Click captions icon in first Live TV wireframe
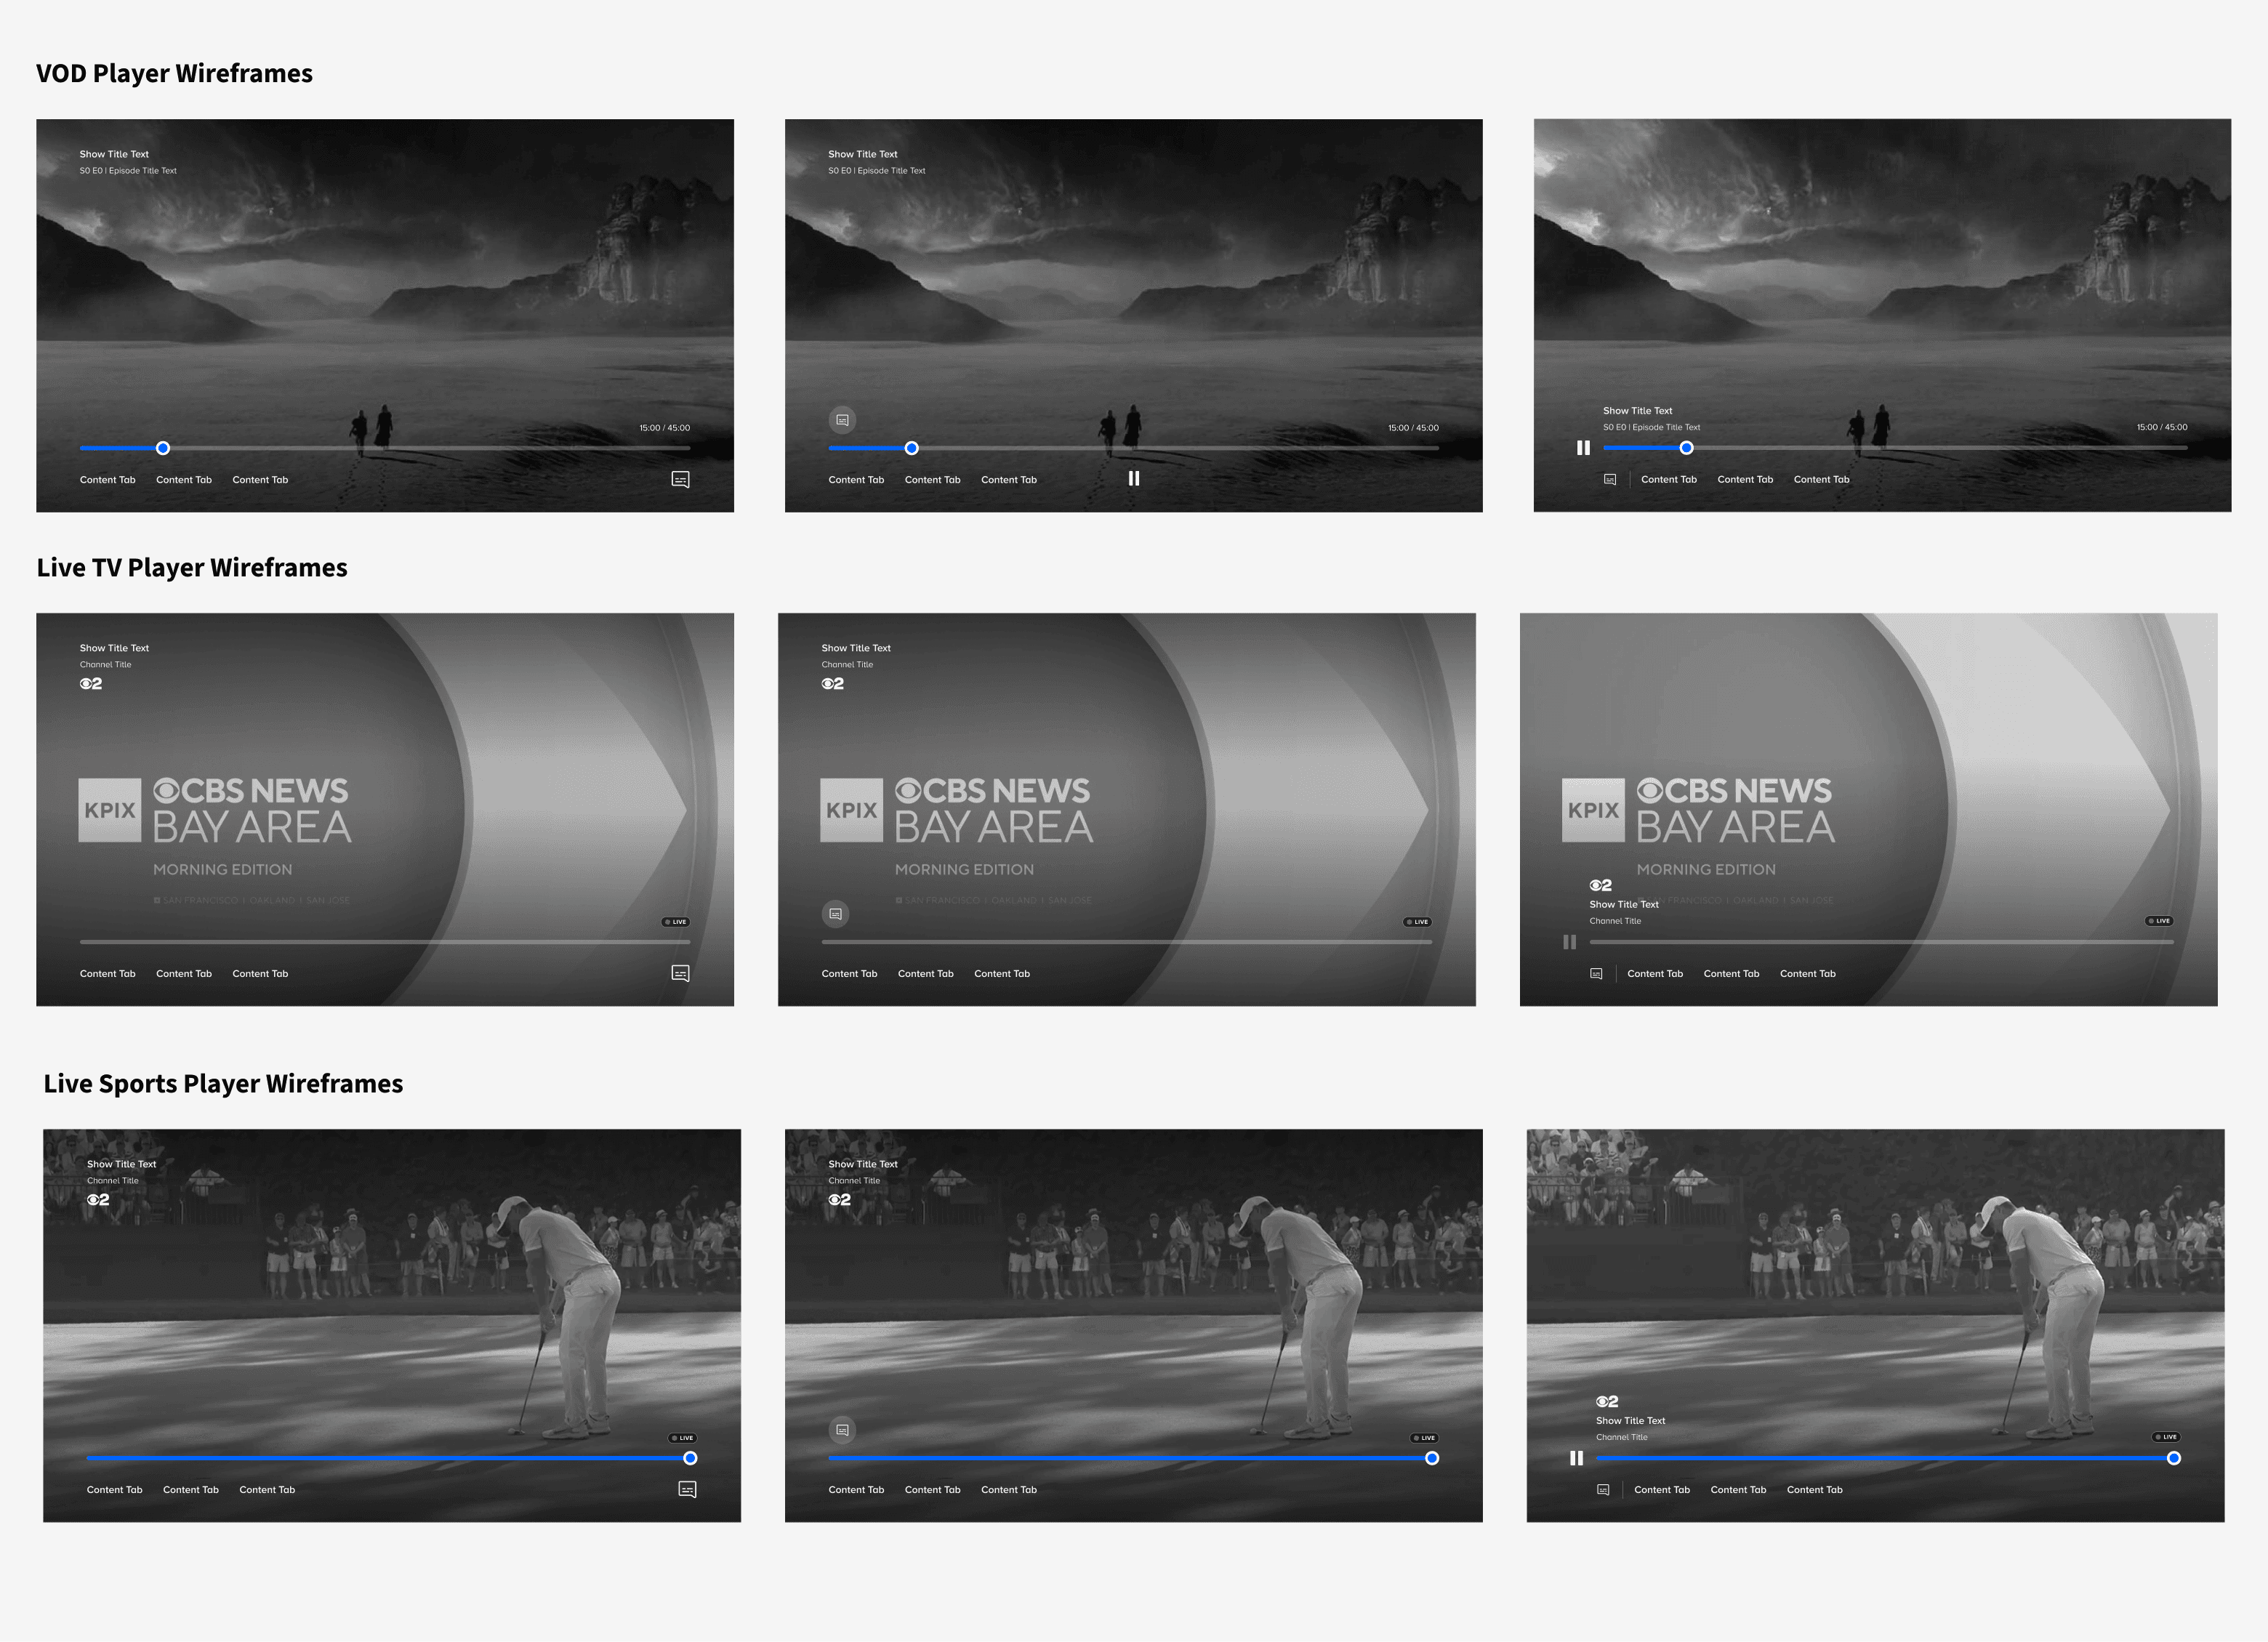This screenshot has height=1642, width=2268. (680, 973)
